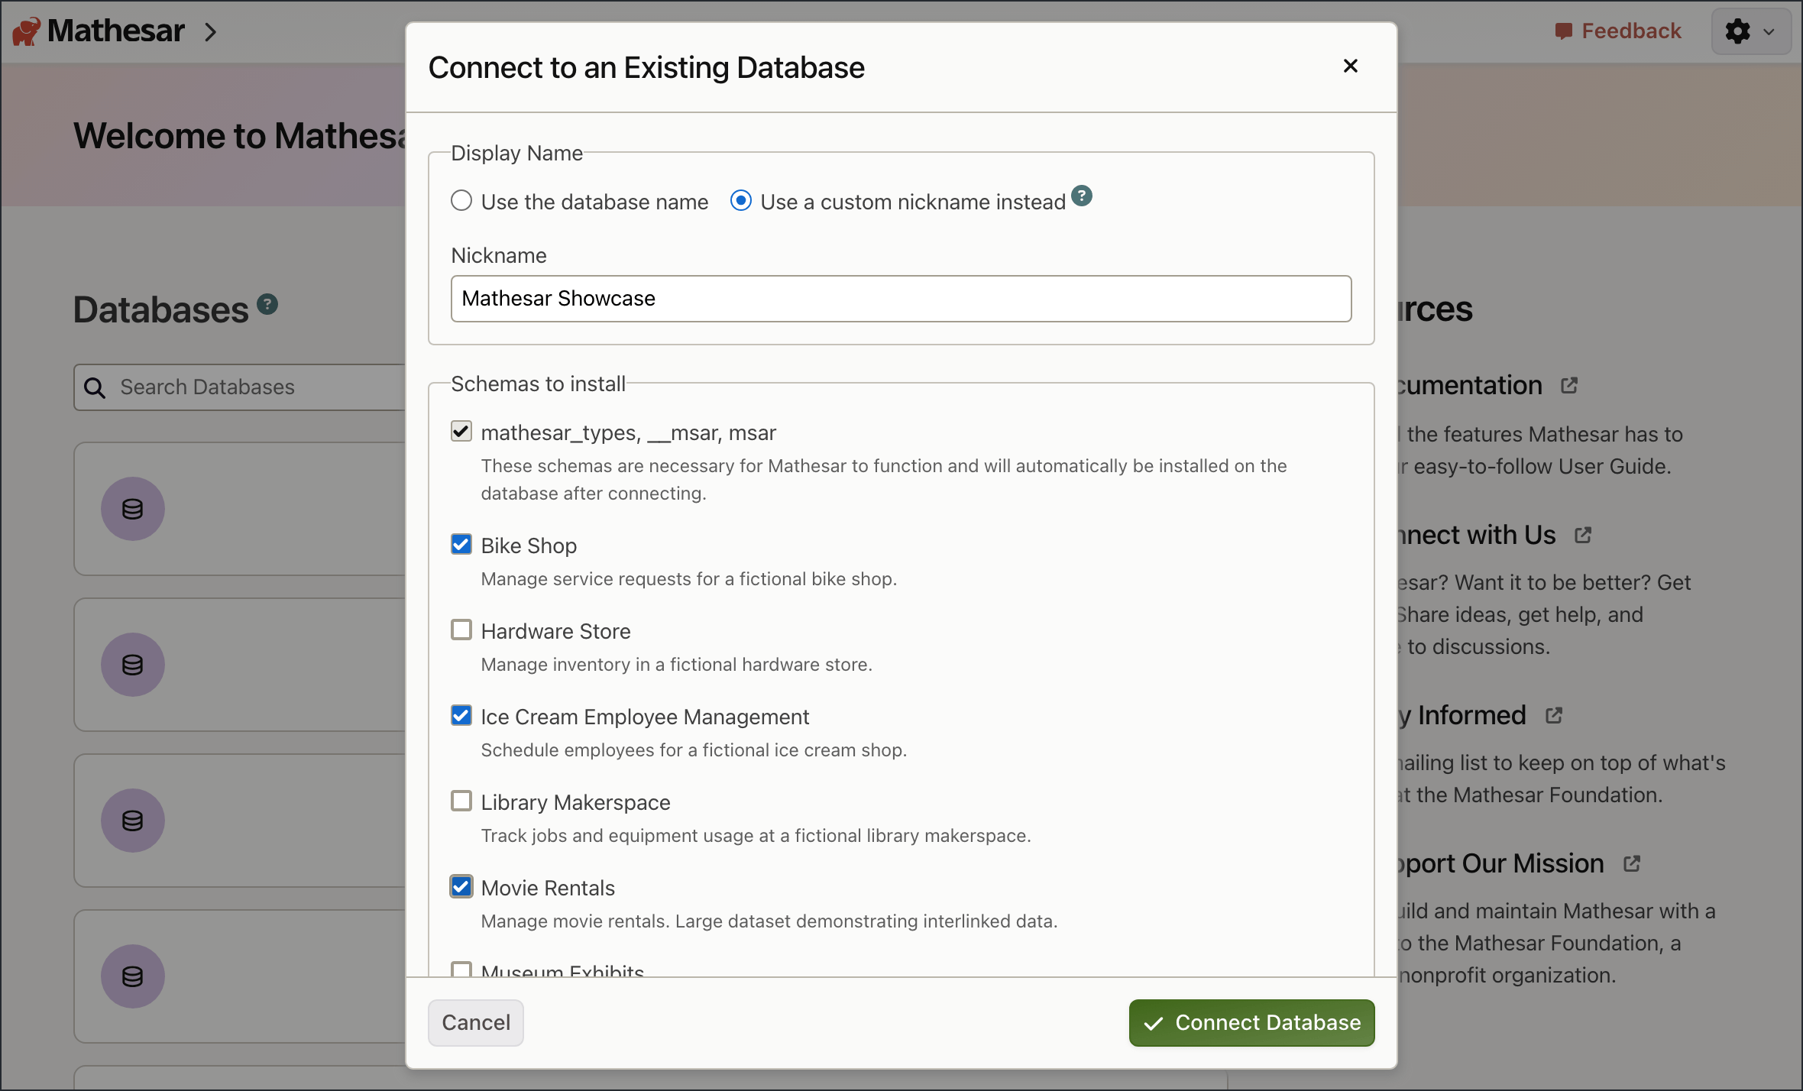Screen dimensions: 1803x1091
Task: Click the Nickname input field
Action: (901, 299)
